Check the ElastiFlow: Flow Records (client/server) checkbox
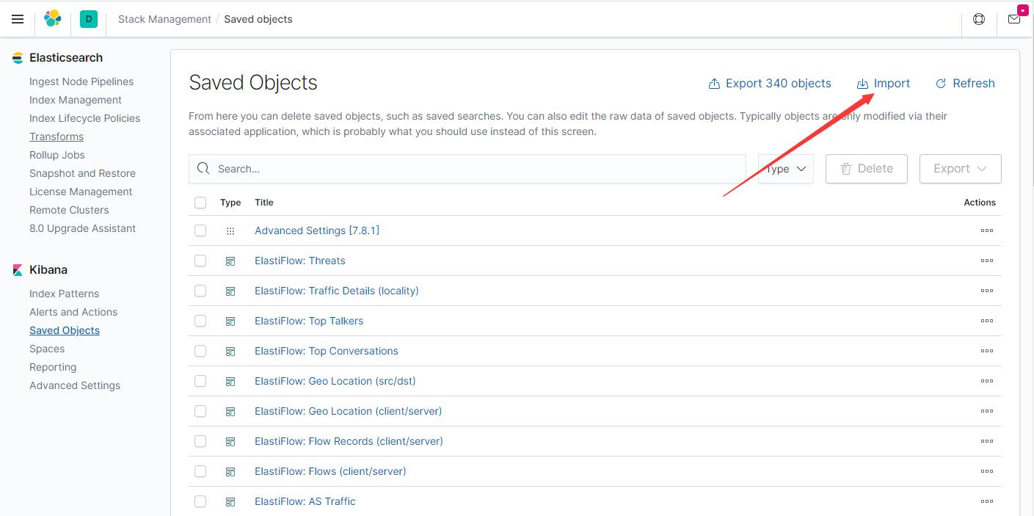Image resolution: width=1034 pixels, height=516 pixels. (200, 441)
